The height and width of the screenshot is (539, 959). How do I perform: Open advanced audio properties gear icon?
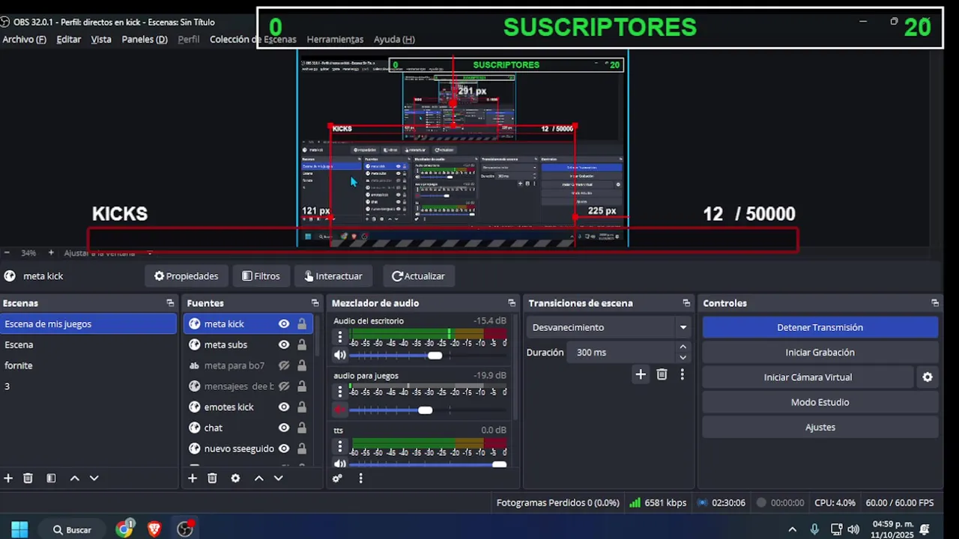tap(337, 478)
